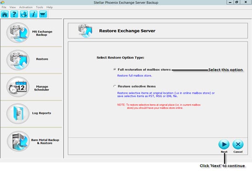Close the Stellar Phoenix window
This screenshot has height=171, width=252.
click(x=246, y=2)
